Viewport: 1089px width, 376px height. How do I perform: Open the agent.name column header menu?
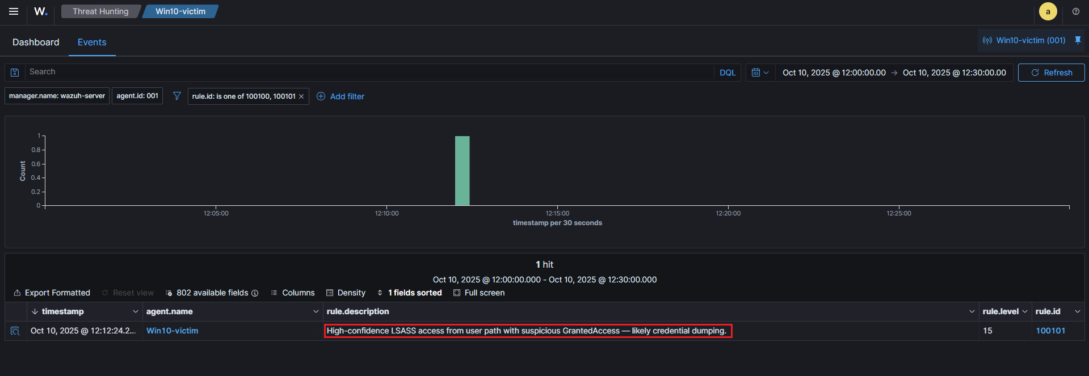[x=316, y=311]
